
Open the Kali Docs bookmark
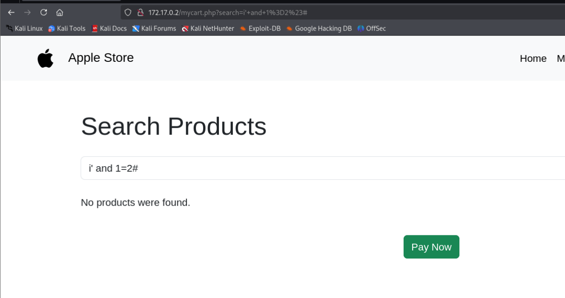point(109,28)
